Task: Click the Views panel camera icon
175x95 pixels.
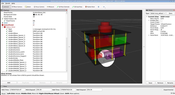Action: [147, 10]
